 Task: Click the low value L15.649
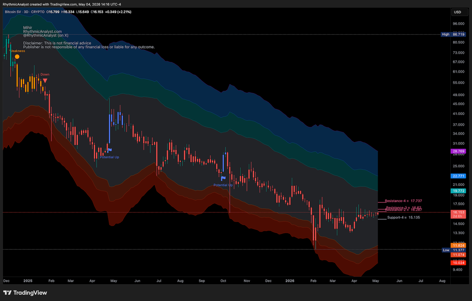point(82,12)
